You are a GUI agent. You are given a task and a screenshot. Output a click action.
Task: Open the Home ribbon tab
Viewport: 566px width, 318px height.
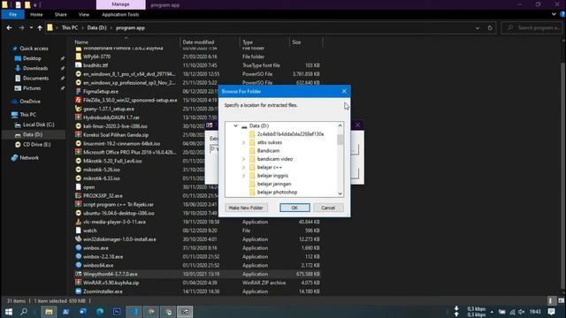(x=36, y=14)
